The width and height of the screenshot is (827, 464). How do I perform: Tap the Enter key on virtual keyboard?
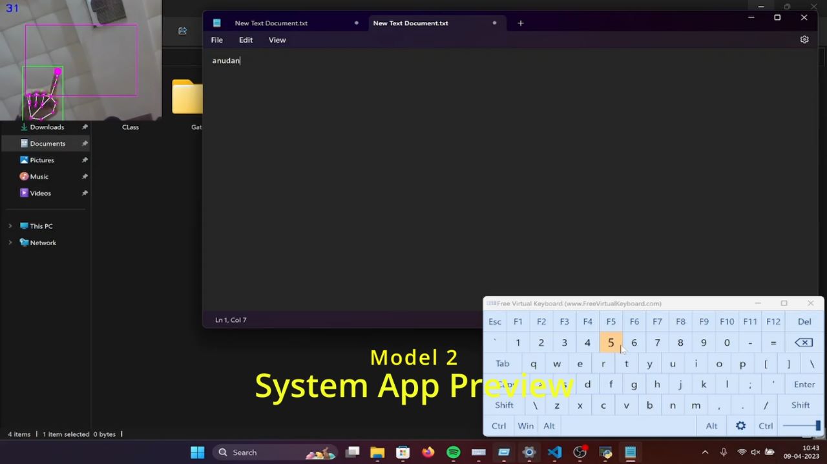click(804, 384)
